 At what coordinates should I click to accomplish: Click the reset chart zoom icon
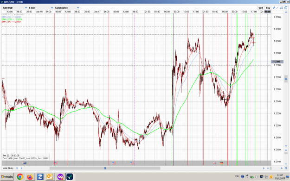pos(286,168)
